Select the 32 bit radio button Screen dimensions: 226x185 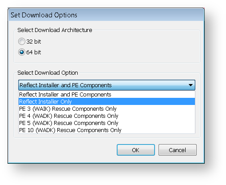click(x=22, y=41)
